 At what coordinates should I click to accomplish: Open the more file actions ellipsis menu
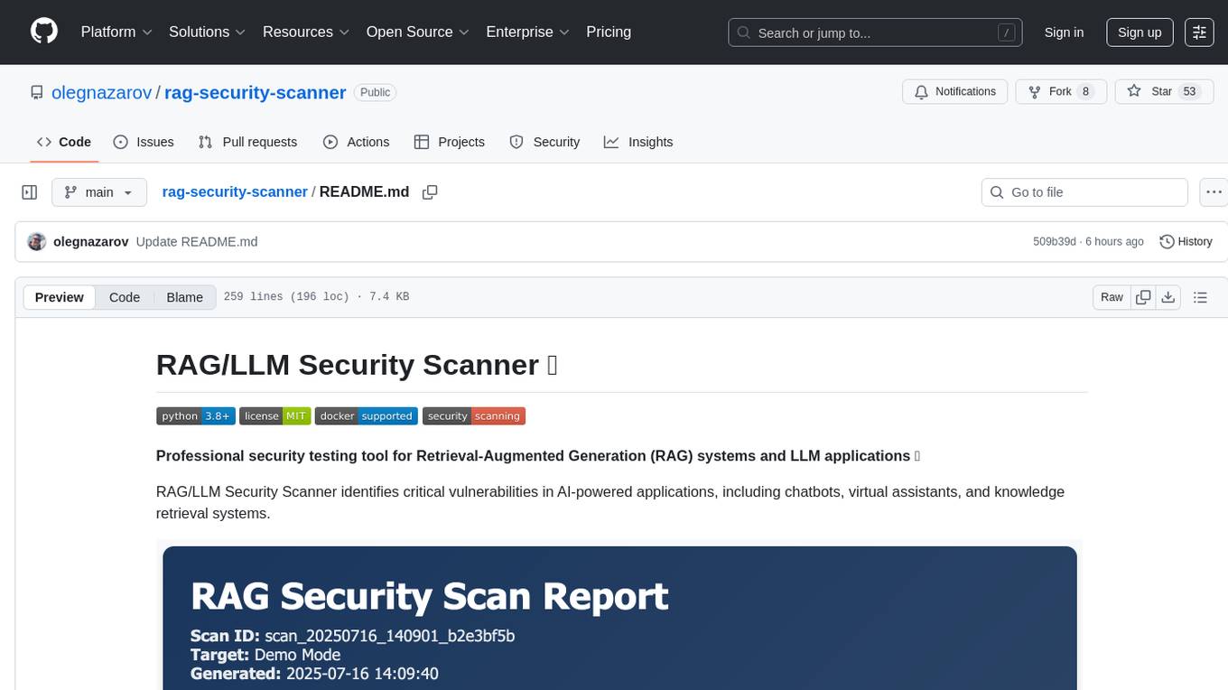point(1214,192)
